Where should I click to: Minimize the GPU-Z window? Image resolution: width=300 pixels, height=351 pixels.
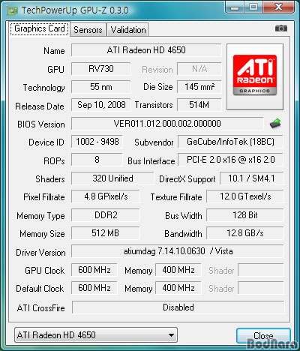[x=235, y=7]
